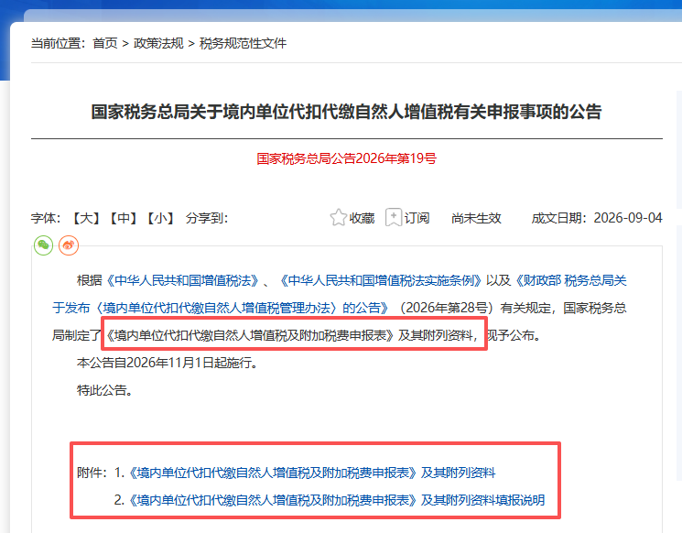Screen dimensions: 682x533
Task: Open 财政部 税务总局关于发布 announcement link
Action: point(340,295)
